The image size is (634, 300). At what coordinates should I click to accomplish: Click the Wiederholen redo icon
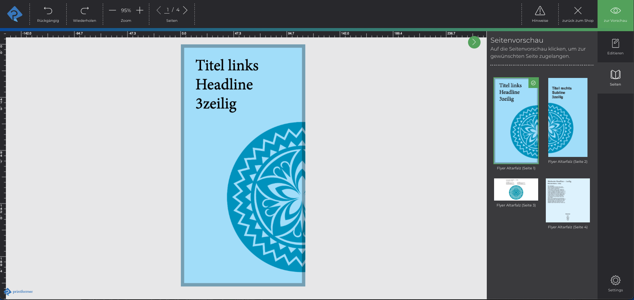click(84, 11)
